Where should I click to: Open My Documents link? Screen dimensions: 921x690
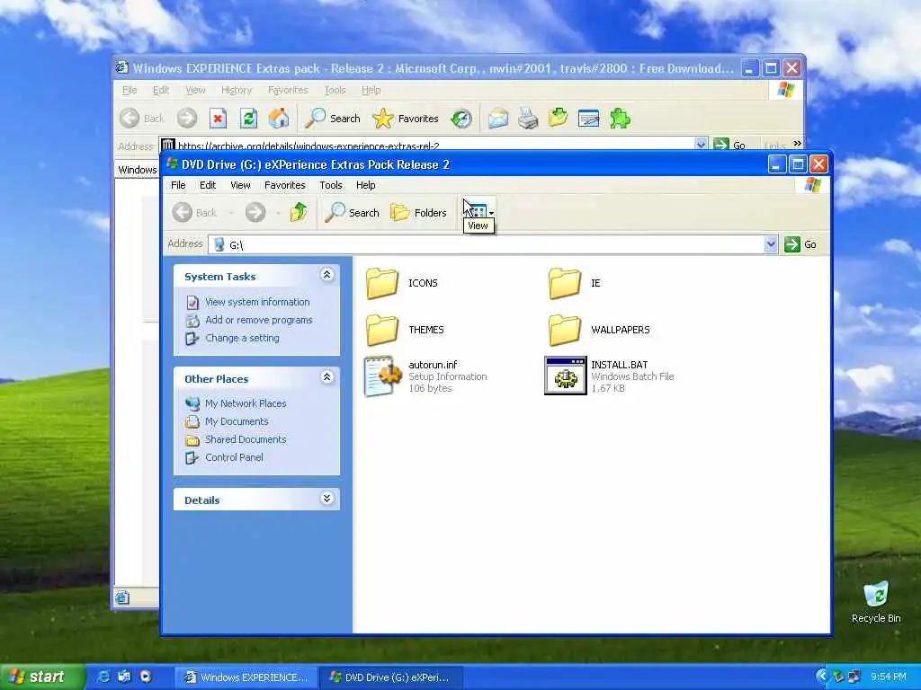click(237, 422)
